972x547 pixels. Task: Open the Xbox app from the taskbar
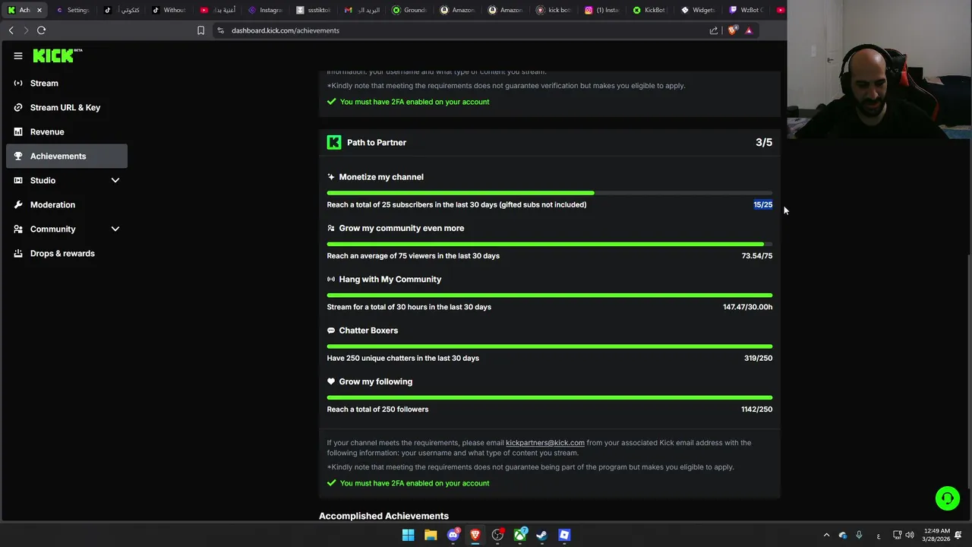(x=520, y=535)
